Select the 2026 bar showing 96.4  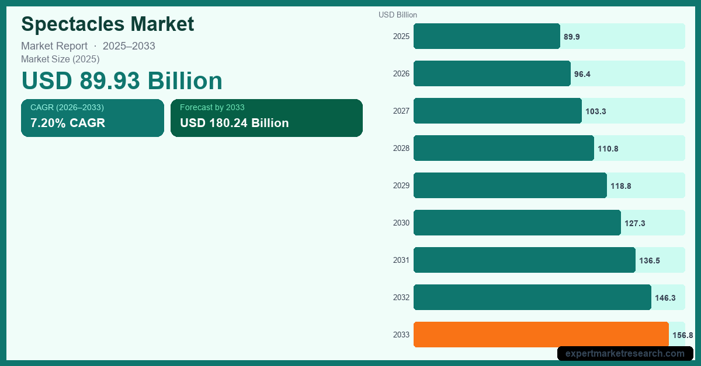(x=492, y=73)
